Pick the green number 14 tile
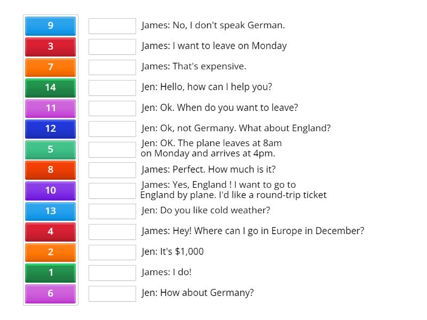This screenshot has height=320, width=427. (50, 88)
